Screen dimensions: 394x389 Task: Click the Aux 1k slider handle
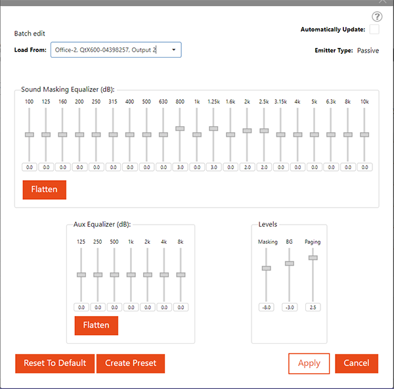pos(131,275)
